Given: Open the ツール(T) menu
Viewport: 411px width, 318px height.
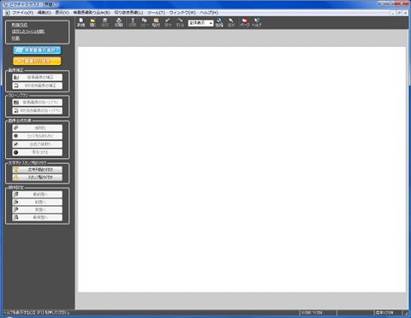Looking at the screenshot, I should point(156,13).
